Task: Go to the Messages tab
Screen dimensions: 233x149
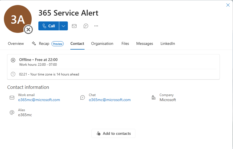Action: [145, 44]
